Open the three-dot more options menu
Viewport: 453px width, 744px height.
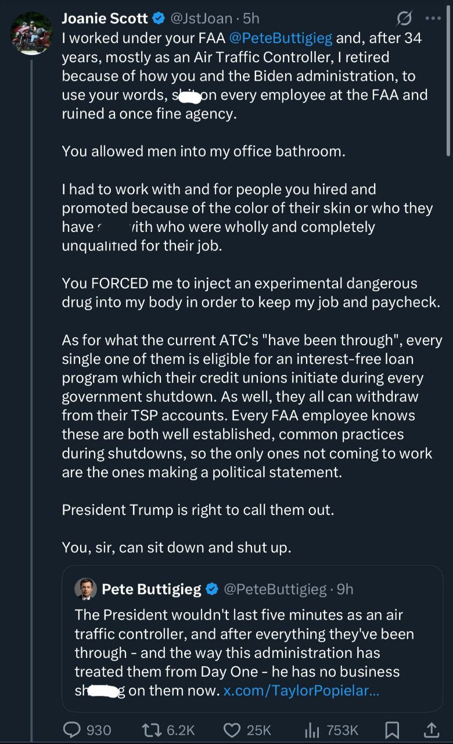click(x=433, y=18)
